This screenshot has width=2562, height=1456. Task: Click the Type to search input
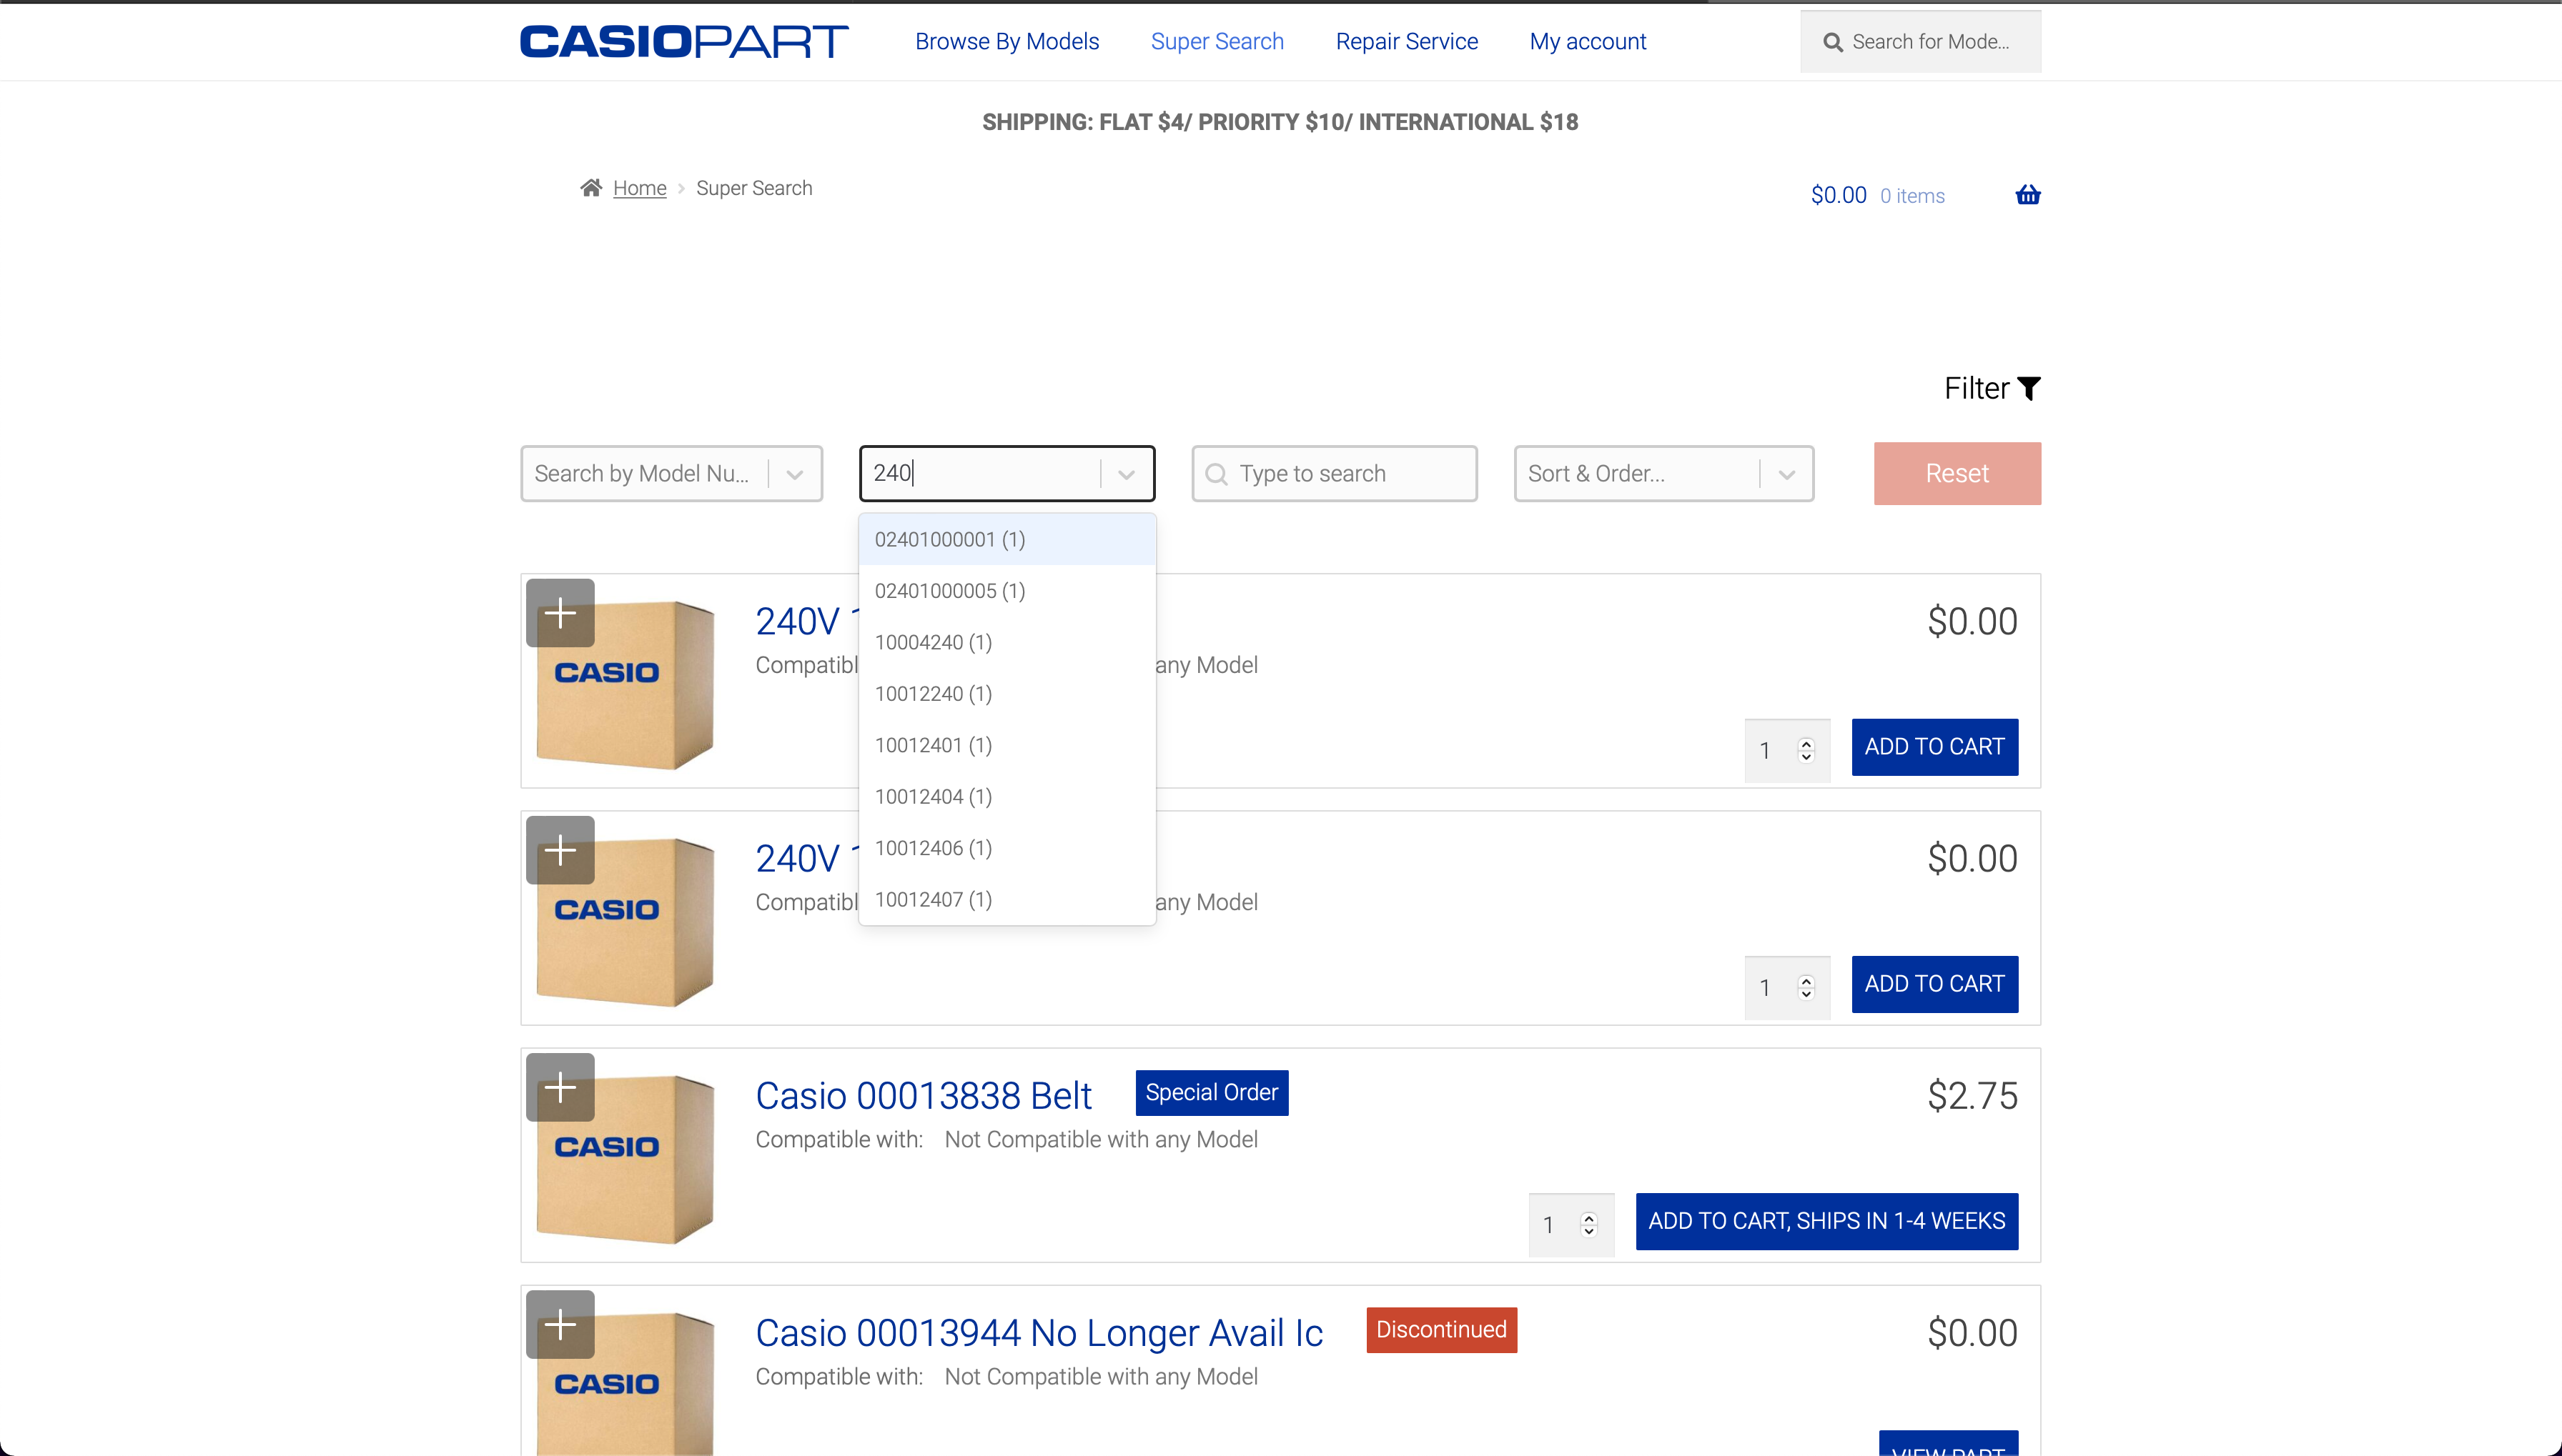(1335, 474)
